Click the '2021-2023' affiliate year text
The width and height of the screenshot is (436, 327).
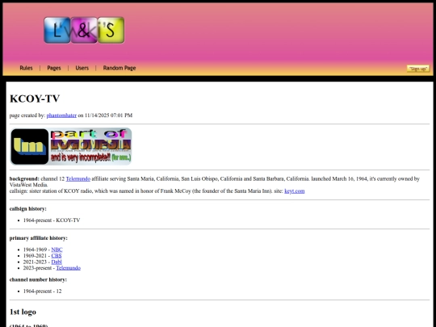[35, 262]
